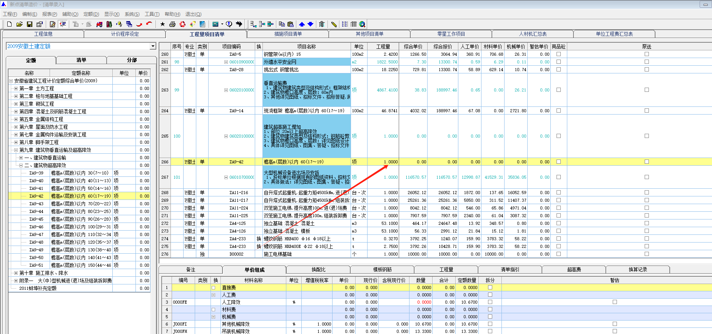Image resolution: width=712 pixels, height=334 pixels.
Task: Expand 第十章 施工排水、降水 node
Action: pos(16,273)
